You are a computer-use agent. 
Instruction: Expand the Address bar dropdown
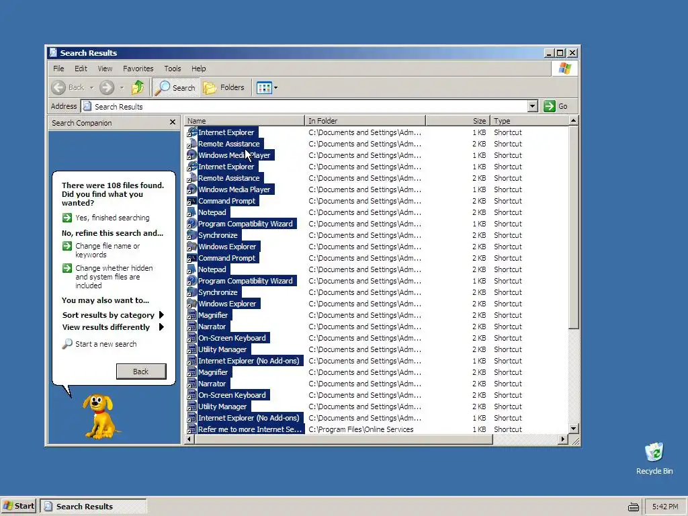pyautogui.click(x=532, y=106)
